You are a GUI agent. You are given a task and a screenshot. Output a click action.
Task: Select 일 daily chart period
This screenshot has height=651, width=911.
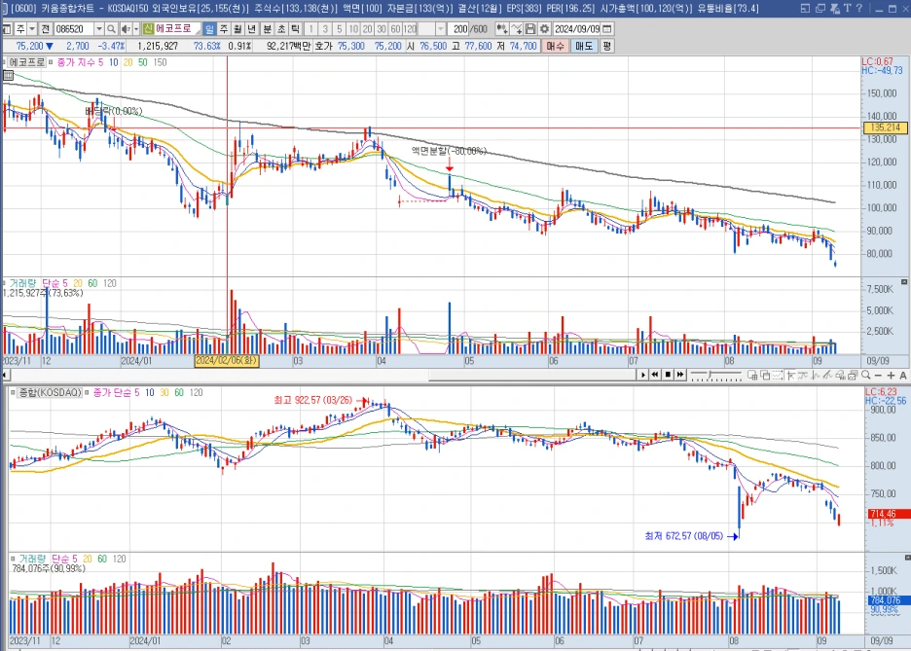coord(209,28)
